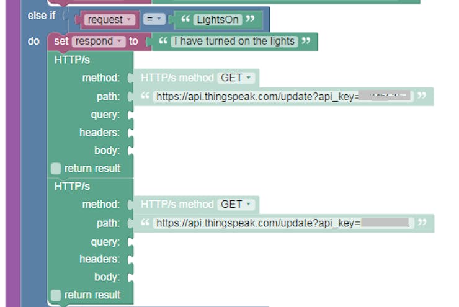
Task: Edit 'I have turned on the lights' text
Action: (x=234, y=42)
